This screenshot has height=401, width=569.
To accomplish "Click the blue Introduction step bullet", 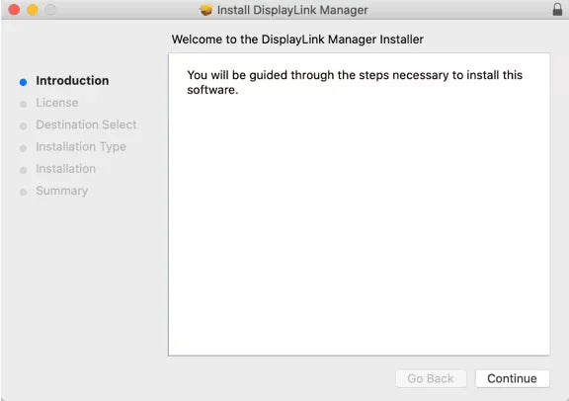I will point(24,82).
